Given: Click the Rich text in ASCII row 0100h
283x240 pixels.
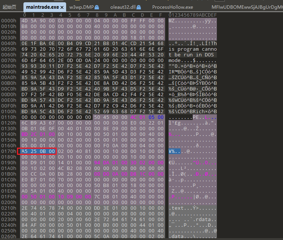Looking at the screenshot, I should (x=199, y=112).
